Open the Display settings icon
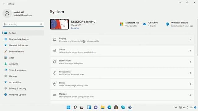Screen dimensions: 198x111 [54, 40]
